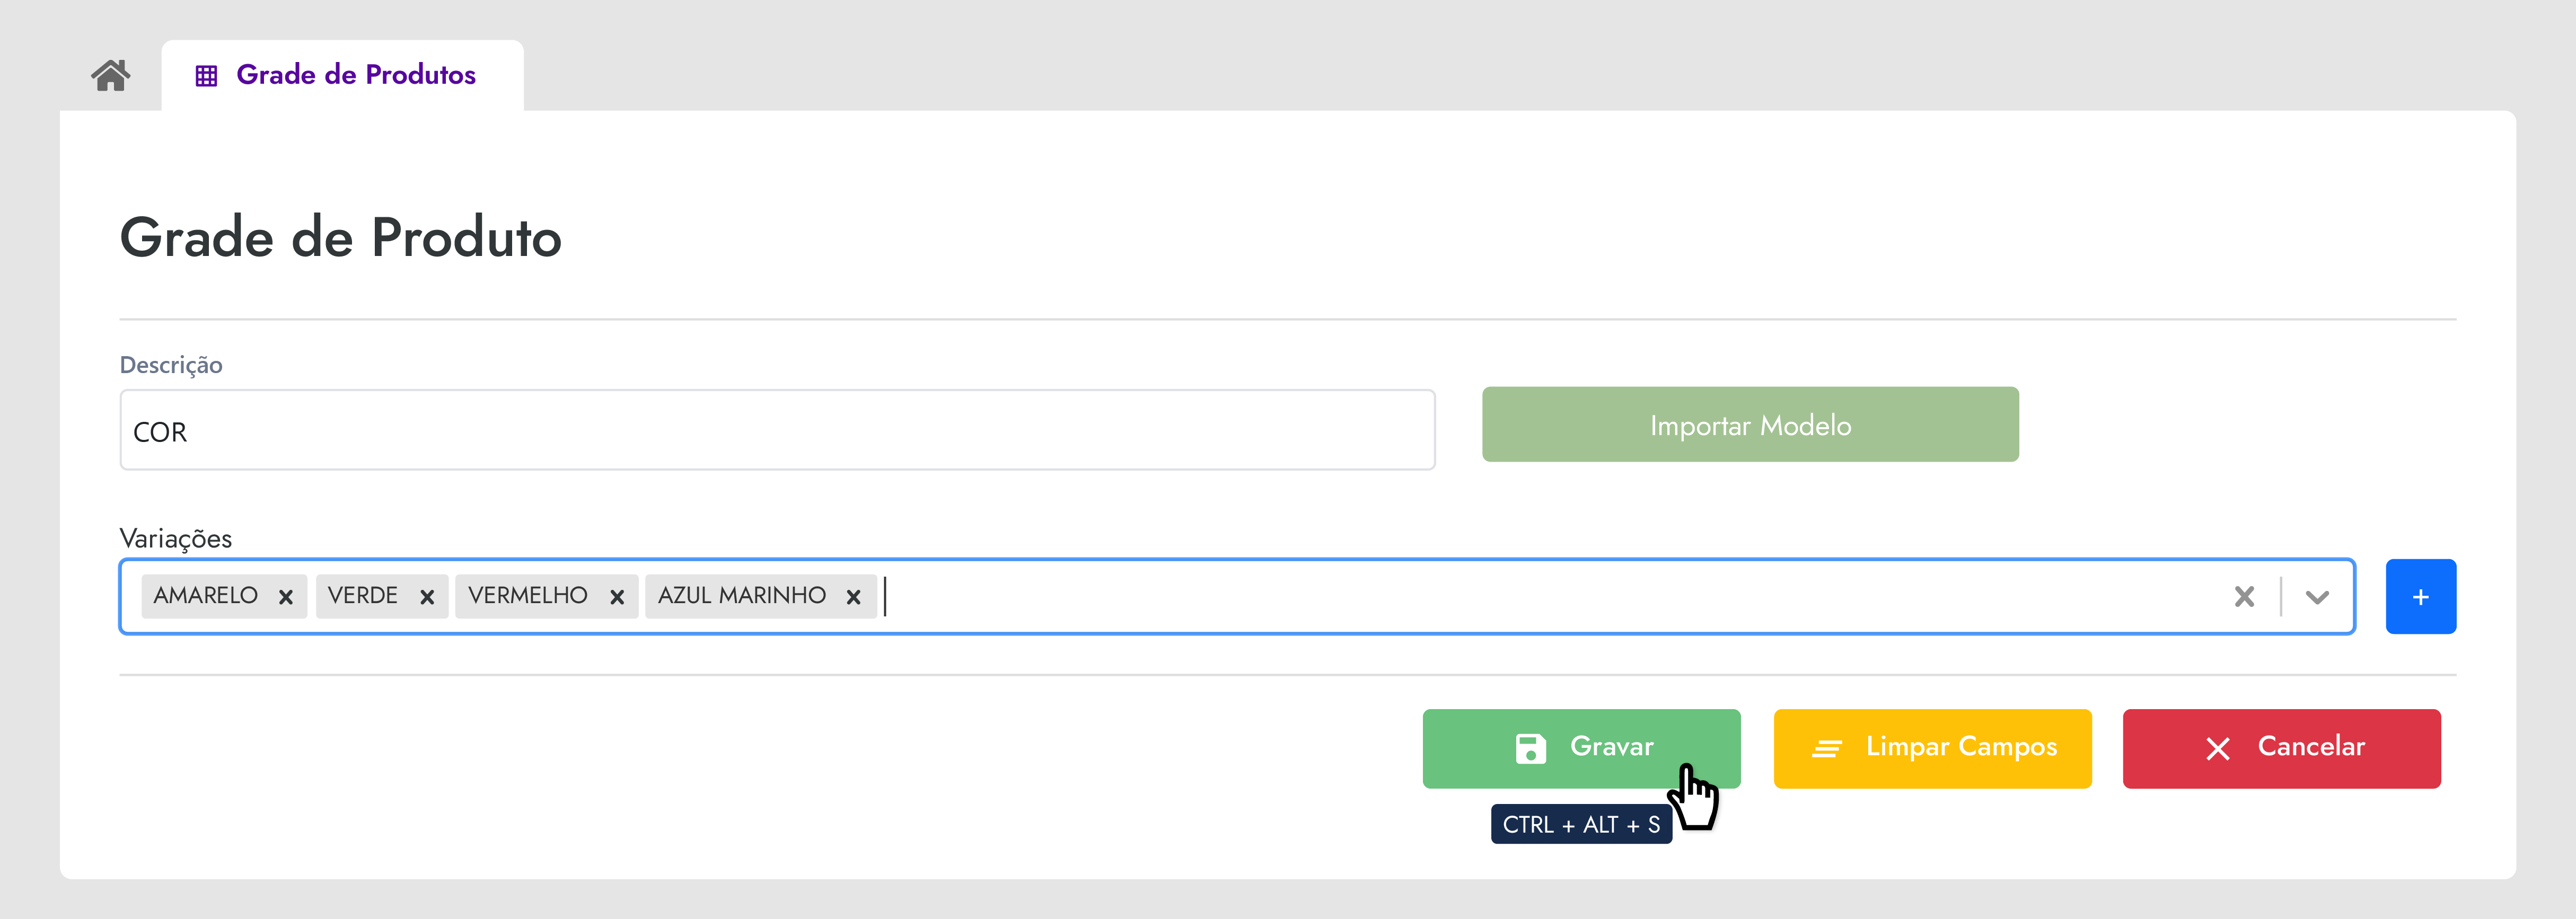Click the Importar Modelo button
Viewport: 2576px width, 919px height.
coord(1750,424)
